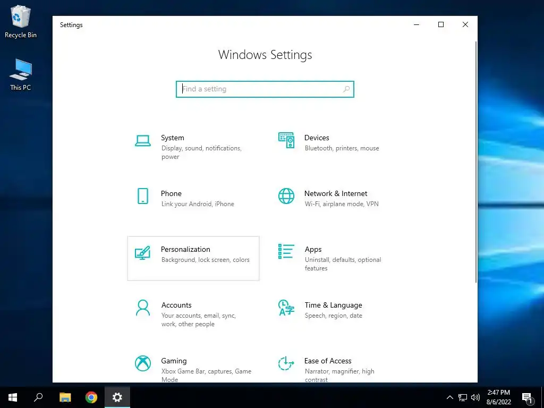Image resolution: width=544 pixels, height=408 pixels.
Task: Open the Accounts person icon
Action: [x=142, y=308]
